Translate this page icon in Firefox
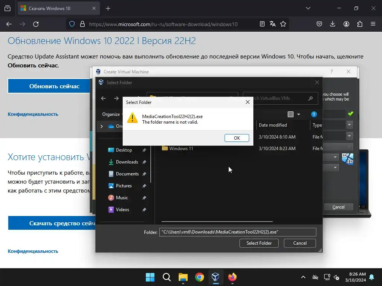The width and height of the screenshot is (382, 286). [x=273, y=24]
